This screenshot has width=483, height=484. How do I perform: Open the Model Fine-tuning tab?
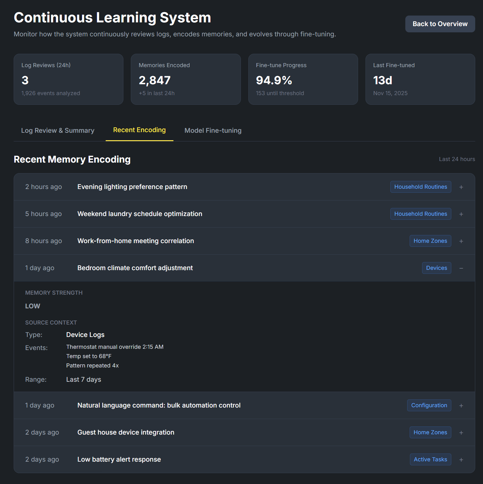click(x=213, y=131)
